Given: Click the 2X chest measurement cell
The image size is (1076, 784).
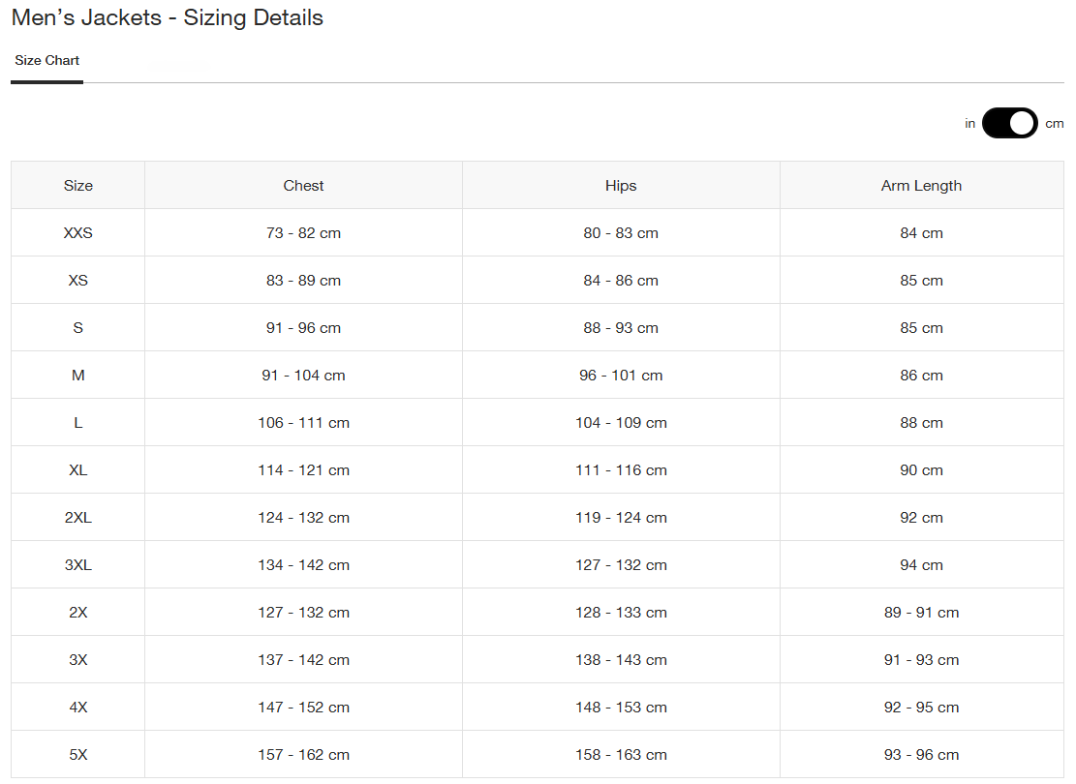Looking at the screenshot, I should point(303,613).
